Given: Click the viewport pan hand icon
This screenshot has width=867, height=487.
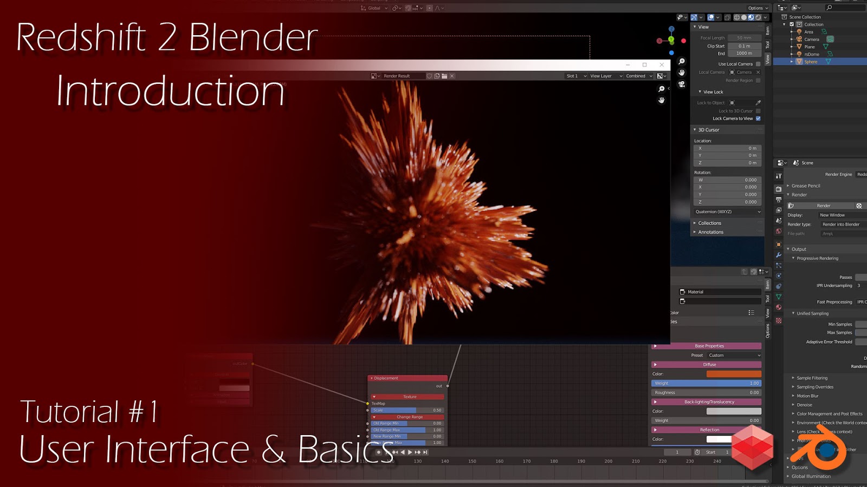Looking at the screenshot, I should click(x=682, y=73).
